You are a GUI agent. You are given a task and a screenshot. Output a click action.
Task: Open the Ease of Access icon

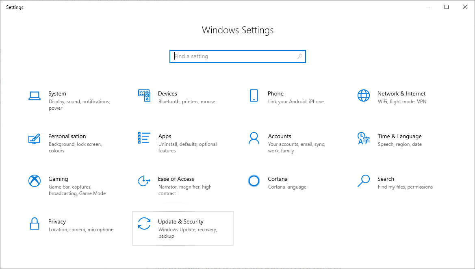click(x=144, y=180)
